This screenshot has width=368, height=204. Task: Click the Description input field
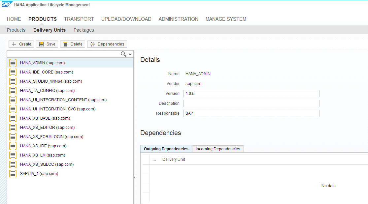coord(251,103)
